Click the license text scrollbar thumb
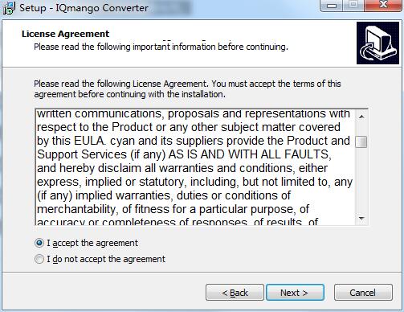This screenshot has height=312, width=404. click(361, 142)
